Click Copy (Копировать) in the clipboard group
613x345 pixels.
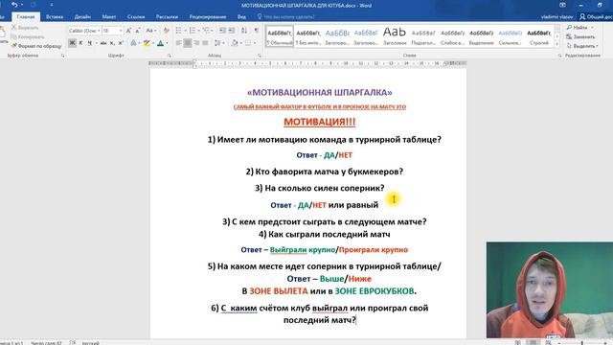(28, 36)
